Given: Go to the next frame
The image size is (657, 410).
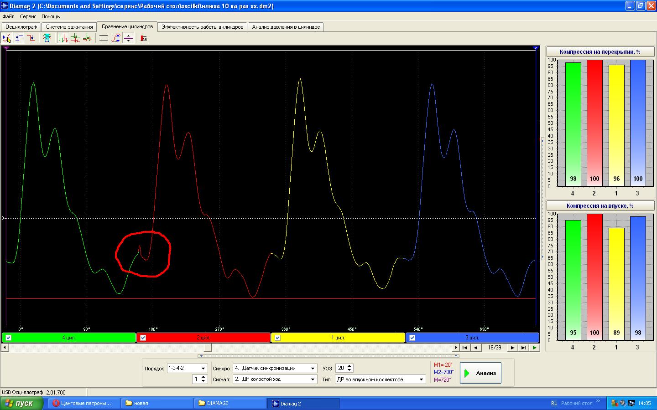Looking at the screenshot, I should [x=512, y=348].
